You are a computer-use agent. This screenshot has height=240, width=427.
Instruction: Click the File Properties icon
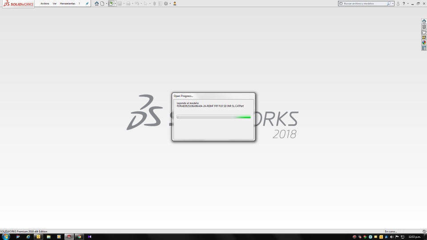(160, 4)
